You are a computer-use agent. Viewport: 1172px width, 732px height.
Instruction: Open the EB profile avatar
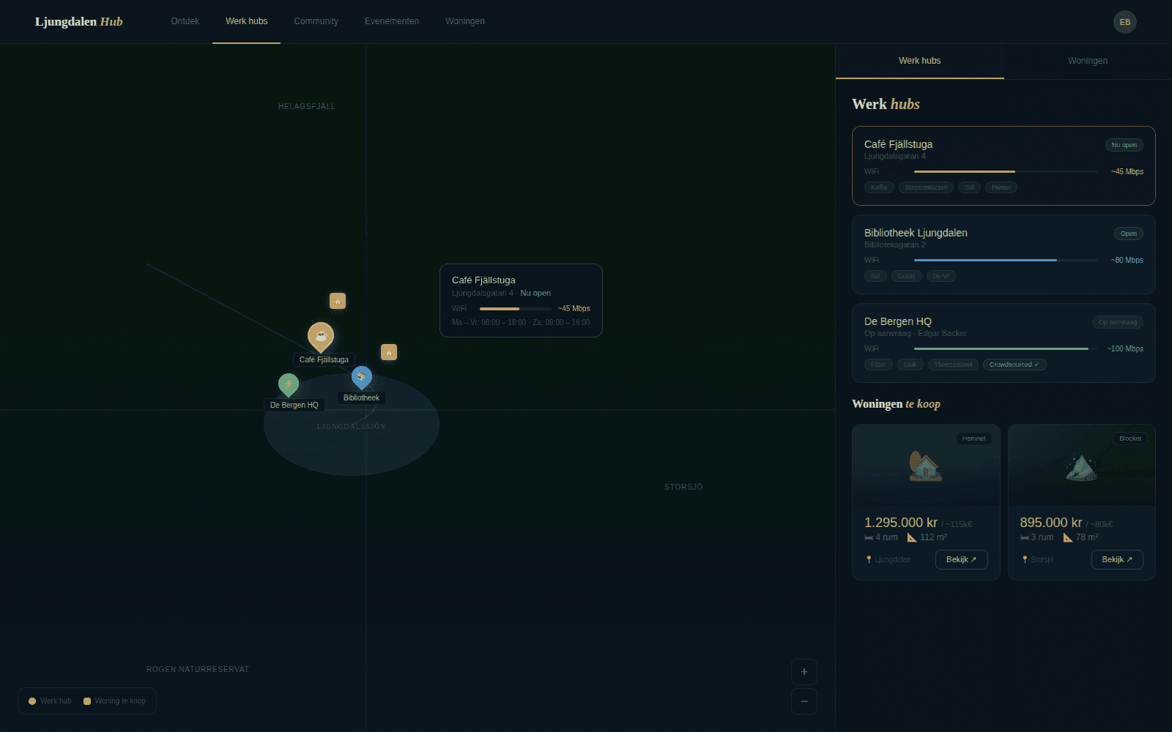pyautogui.click(x=1124, y=21)
